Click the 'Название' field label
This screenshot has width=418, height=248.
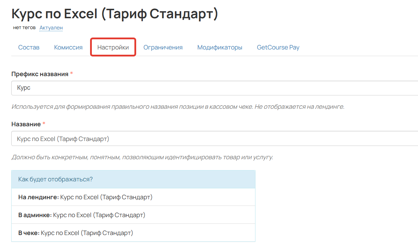coord(26,124)
